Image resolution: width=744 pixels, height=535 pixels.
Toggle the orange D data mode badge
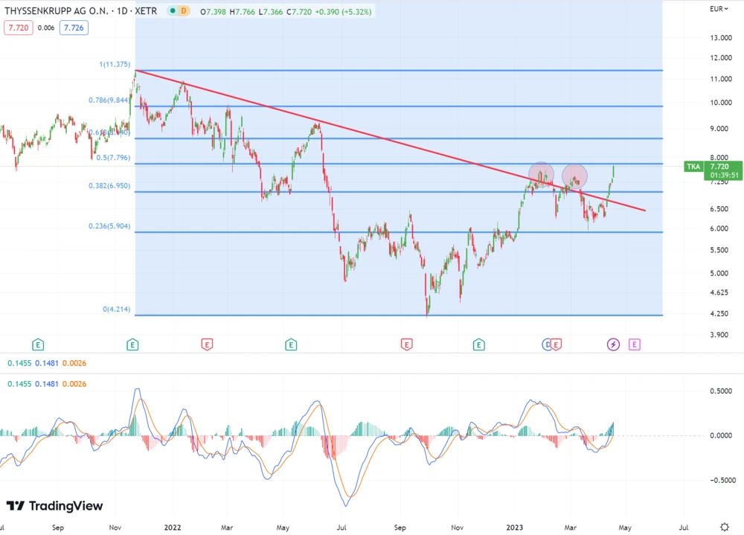pos(184,11)
